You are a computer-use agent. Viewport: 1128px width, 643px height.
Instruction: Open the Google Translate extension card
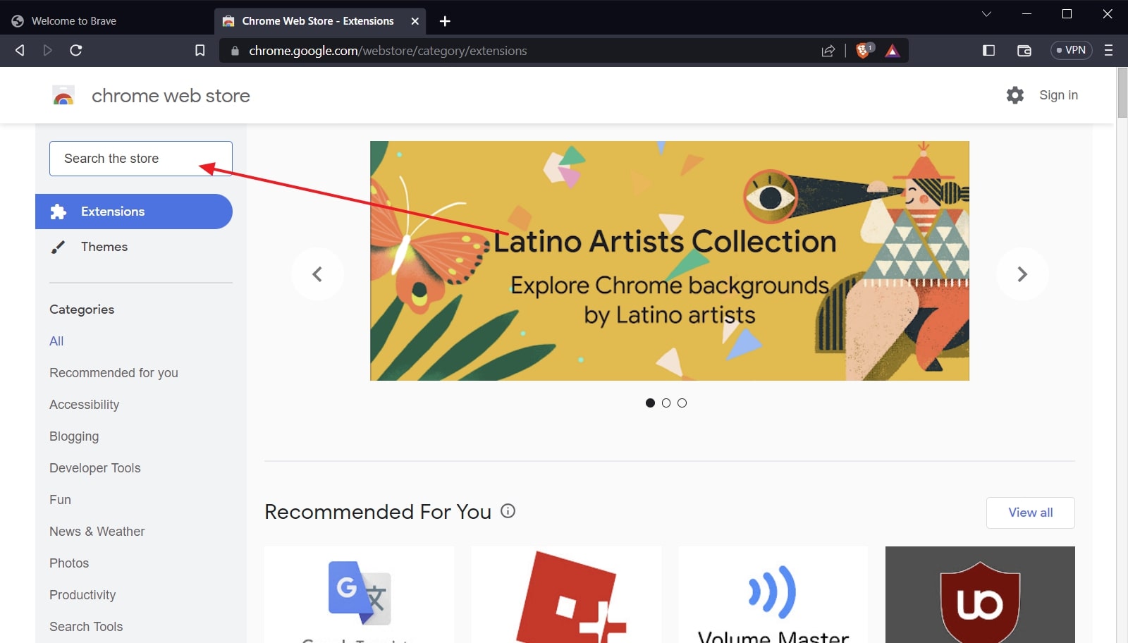[x=360, y=594]
